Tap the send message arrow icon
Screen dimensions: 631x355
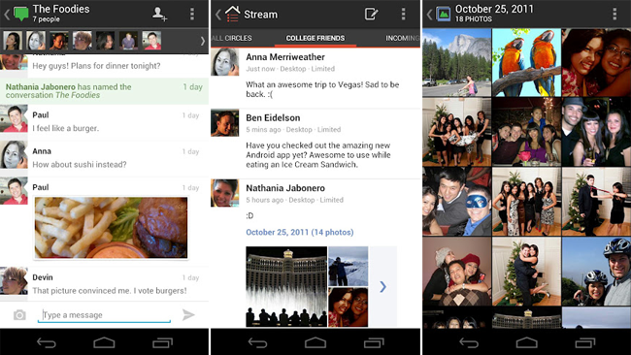(188, 314)
